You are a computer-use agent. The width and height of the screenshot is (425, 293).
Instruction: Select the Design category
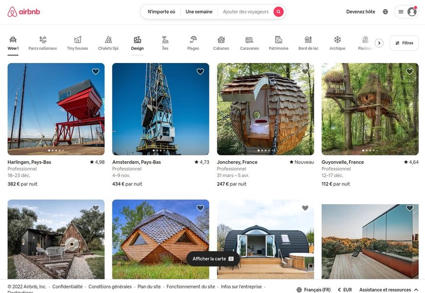(137, 43)
